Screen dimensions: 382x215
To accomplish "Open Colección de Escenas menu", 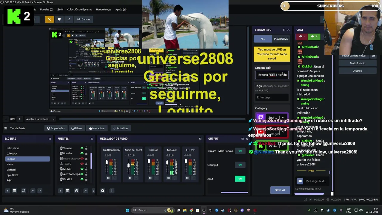I will click(80, 10).
